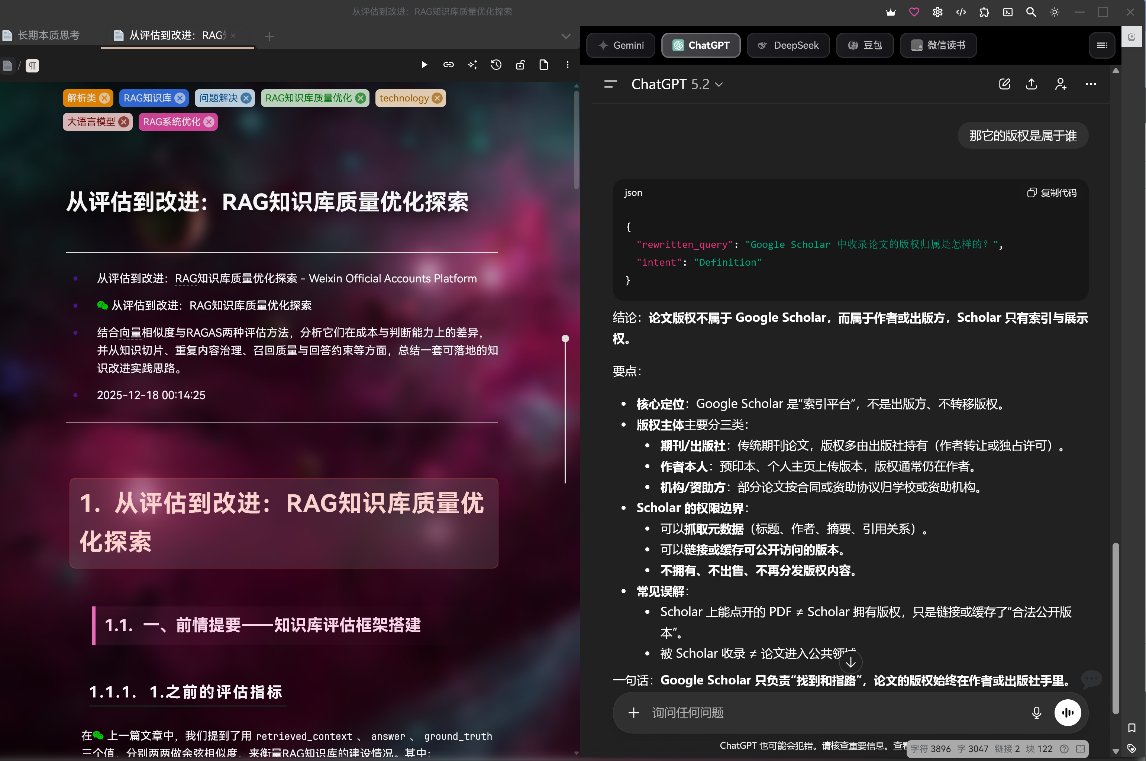Remove the technology tag
This screenshot has height=761, width=1146.
(438, 98)
